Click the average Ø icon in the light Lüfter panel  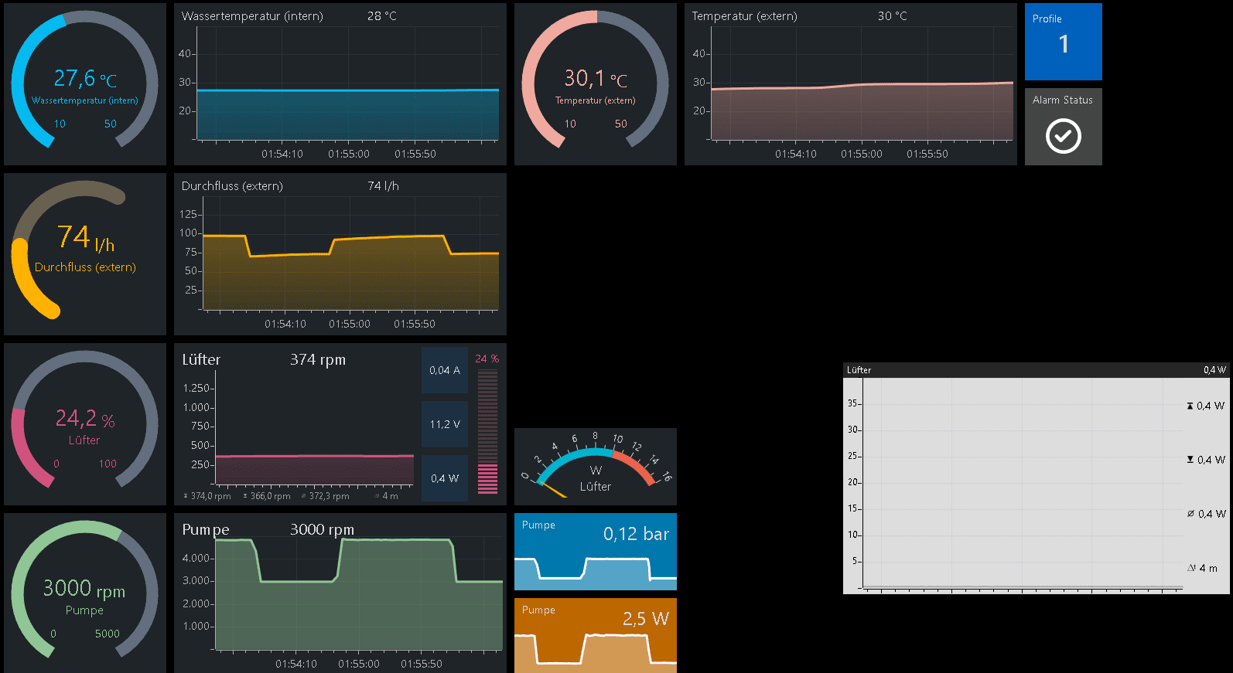[x=1190, y=514]
